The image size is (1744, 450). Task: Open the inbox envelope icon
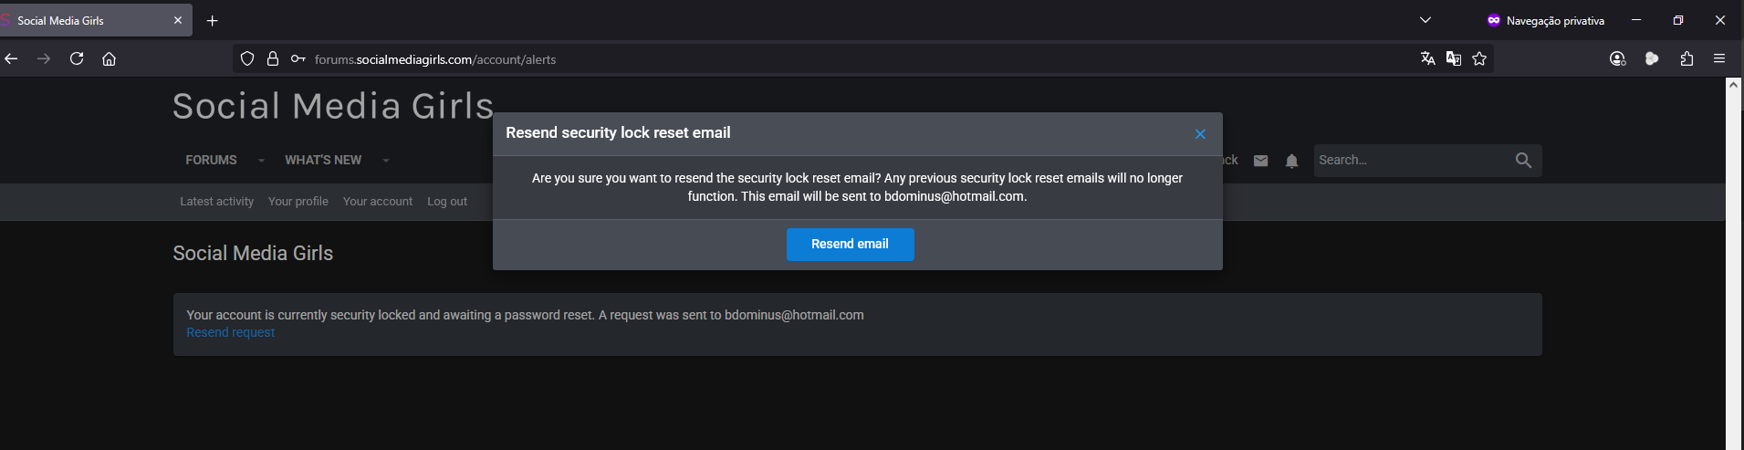click(1260, 161)
